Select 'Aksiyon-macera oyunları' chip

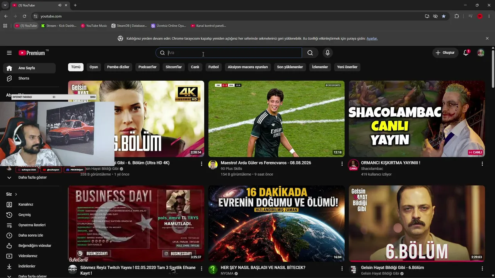click(x=247, y=67)
